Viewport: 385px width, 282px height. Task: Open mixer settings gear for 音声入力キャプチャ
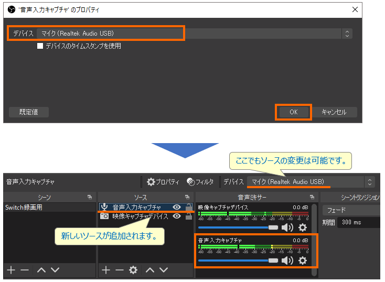tap(303, 261)
